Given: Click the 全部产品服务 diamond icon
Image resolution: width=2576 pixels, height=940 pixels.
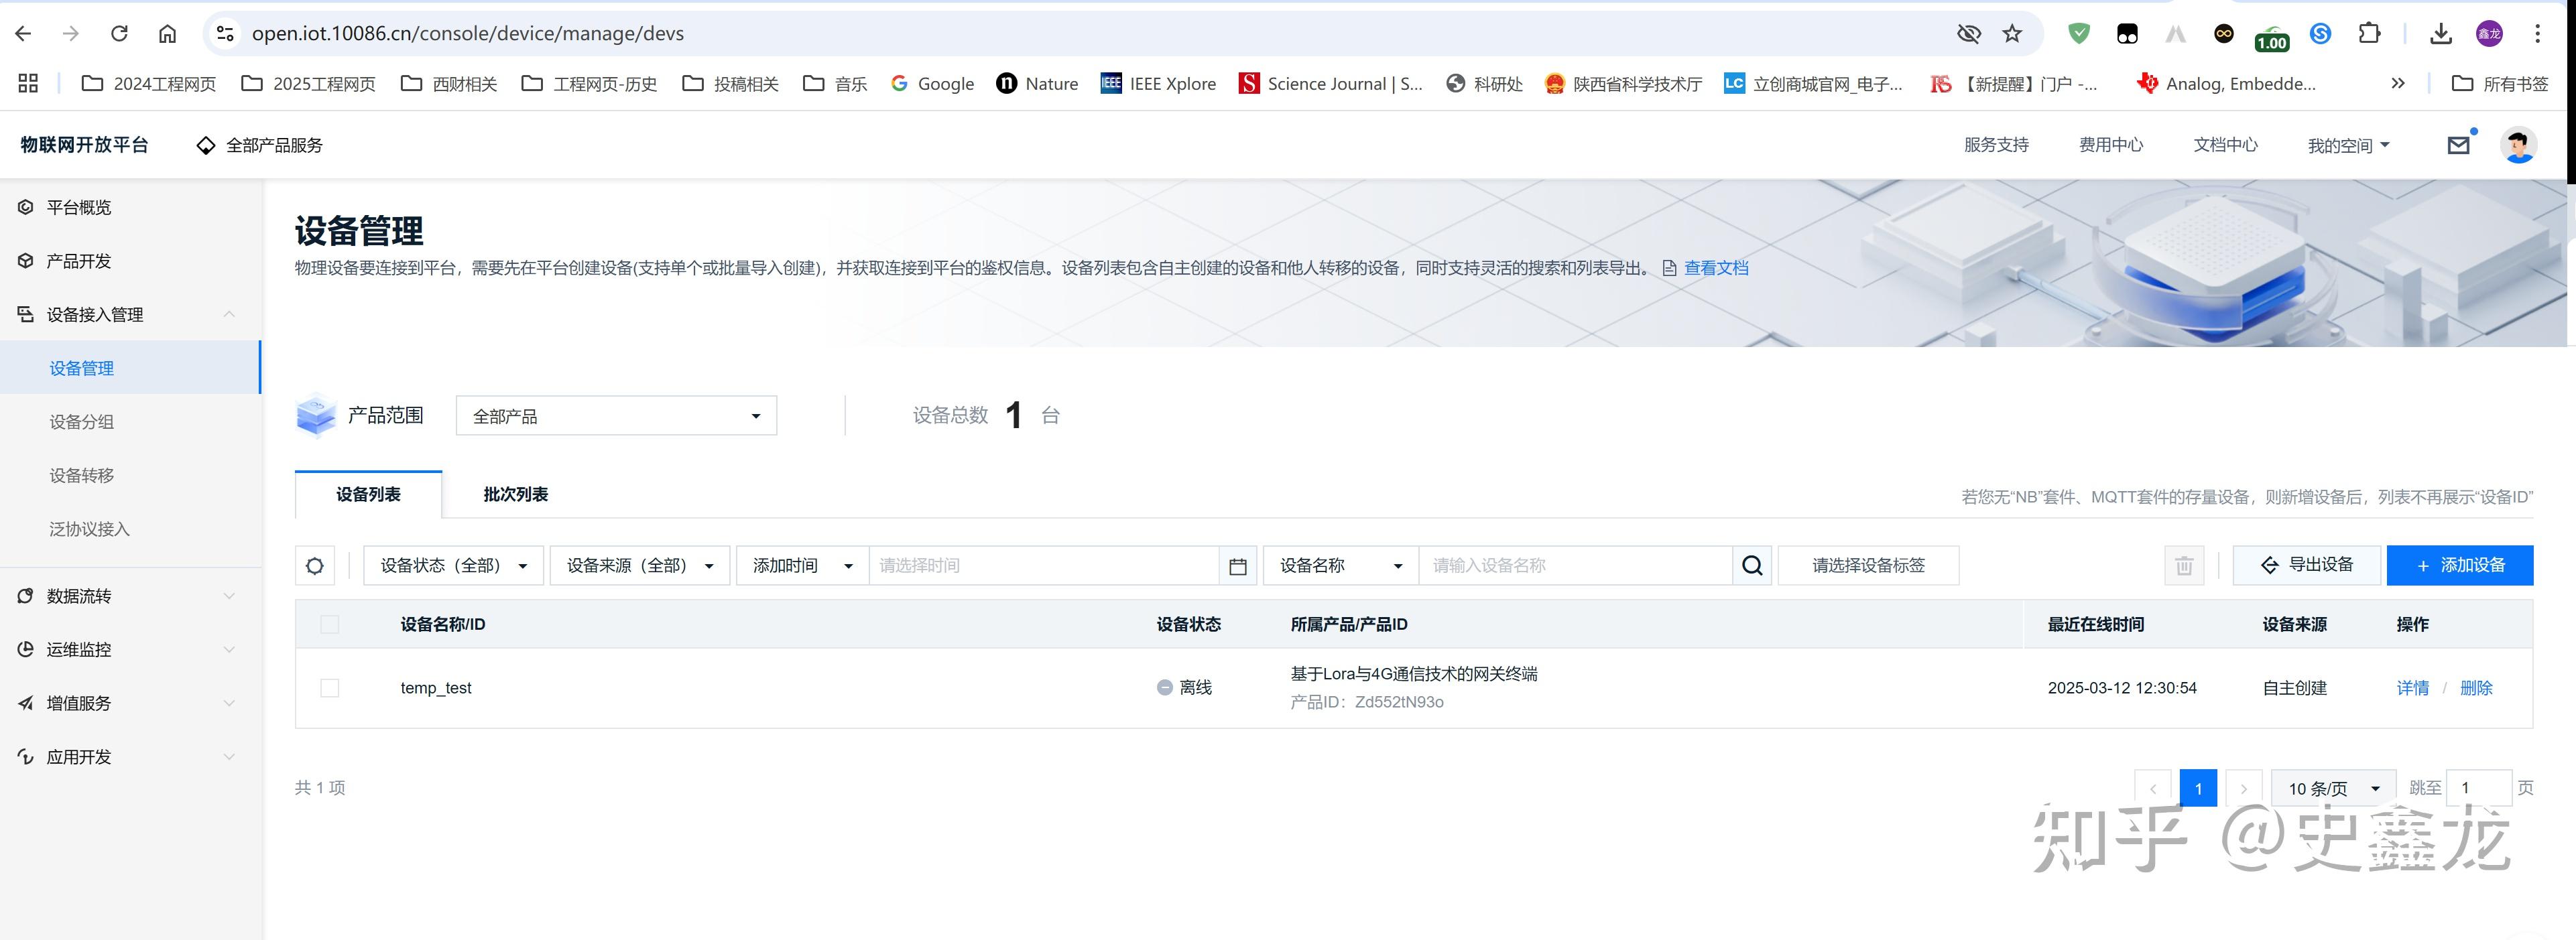Looking at the screenshot, I should pyautogui.click(x=205, y=145).
